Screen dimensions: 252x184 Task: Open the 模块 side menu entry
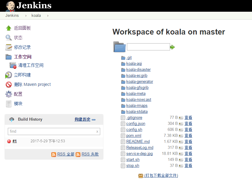(x=18, y=104)
